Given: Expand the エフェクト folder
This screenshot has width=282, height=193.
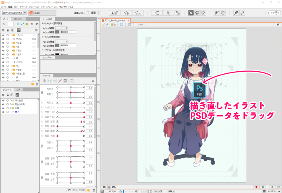Looking at the screenshot, I should pyautogui.click(x=12, y=35).
